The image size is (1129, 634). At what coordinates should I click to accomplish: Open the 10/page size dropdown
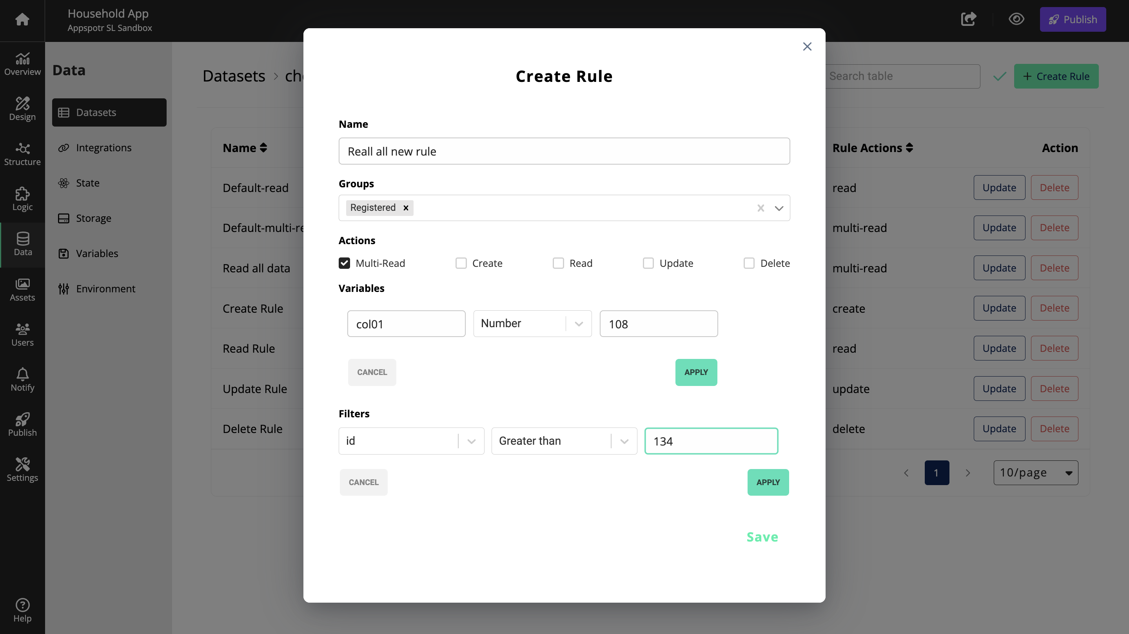click(x=1036, y=473)
